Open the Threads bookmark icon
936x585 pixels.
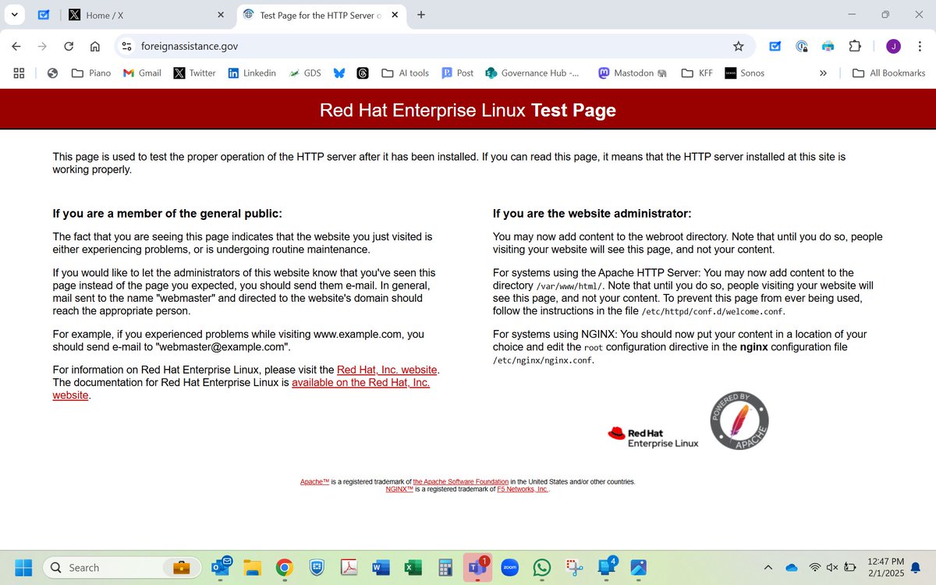pos(363,73)
